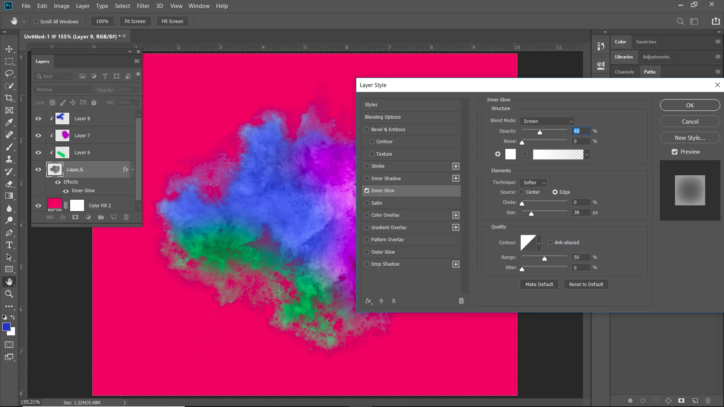Viewport: 724px width, 407px height.
Task: Open the Filter menu
Action: click(x=143, y=6)
